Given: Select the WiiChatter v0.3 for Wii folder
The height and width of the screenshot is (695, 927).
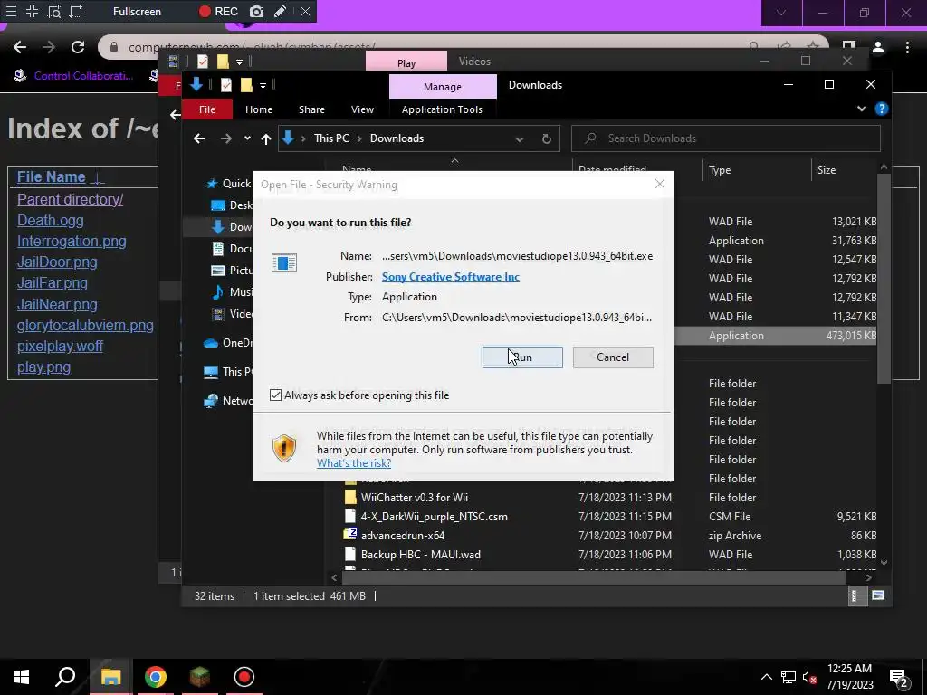Looking at the screenshot, I should coord(414,498).
